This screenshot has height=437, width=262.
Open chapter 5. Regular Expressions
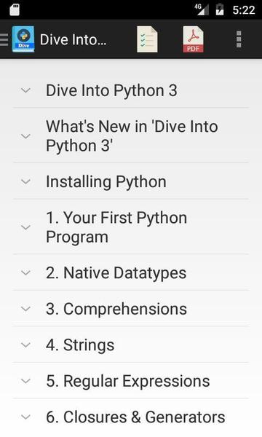(x=130, y=381)
